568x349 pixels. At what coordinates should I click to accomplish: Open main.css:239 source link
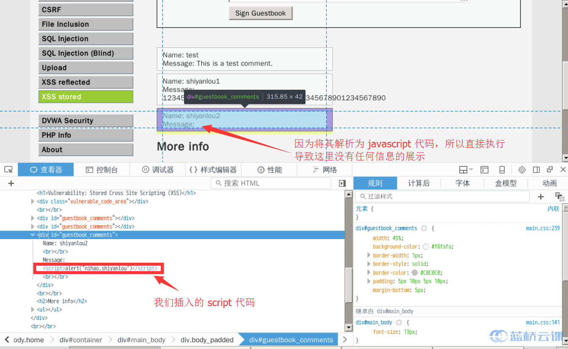point(543,228)
